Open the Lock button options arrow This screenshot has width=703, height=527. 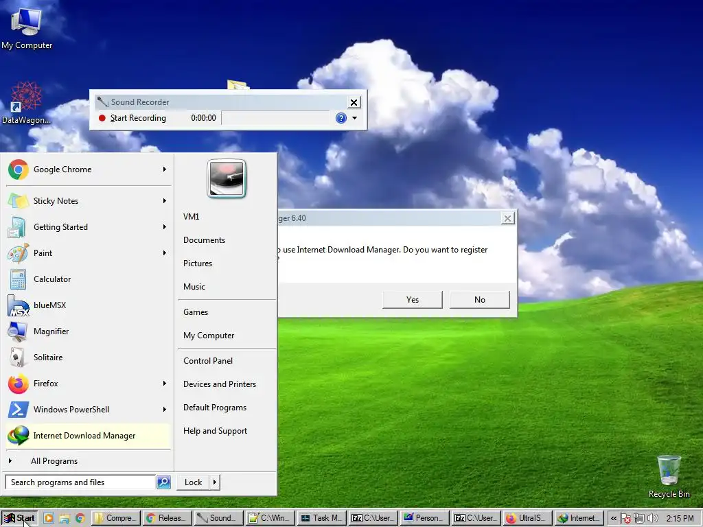[x=215, y=482]
